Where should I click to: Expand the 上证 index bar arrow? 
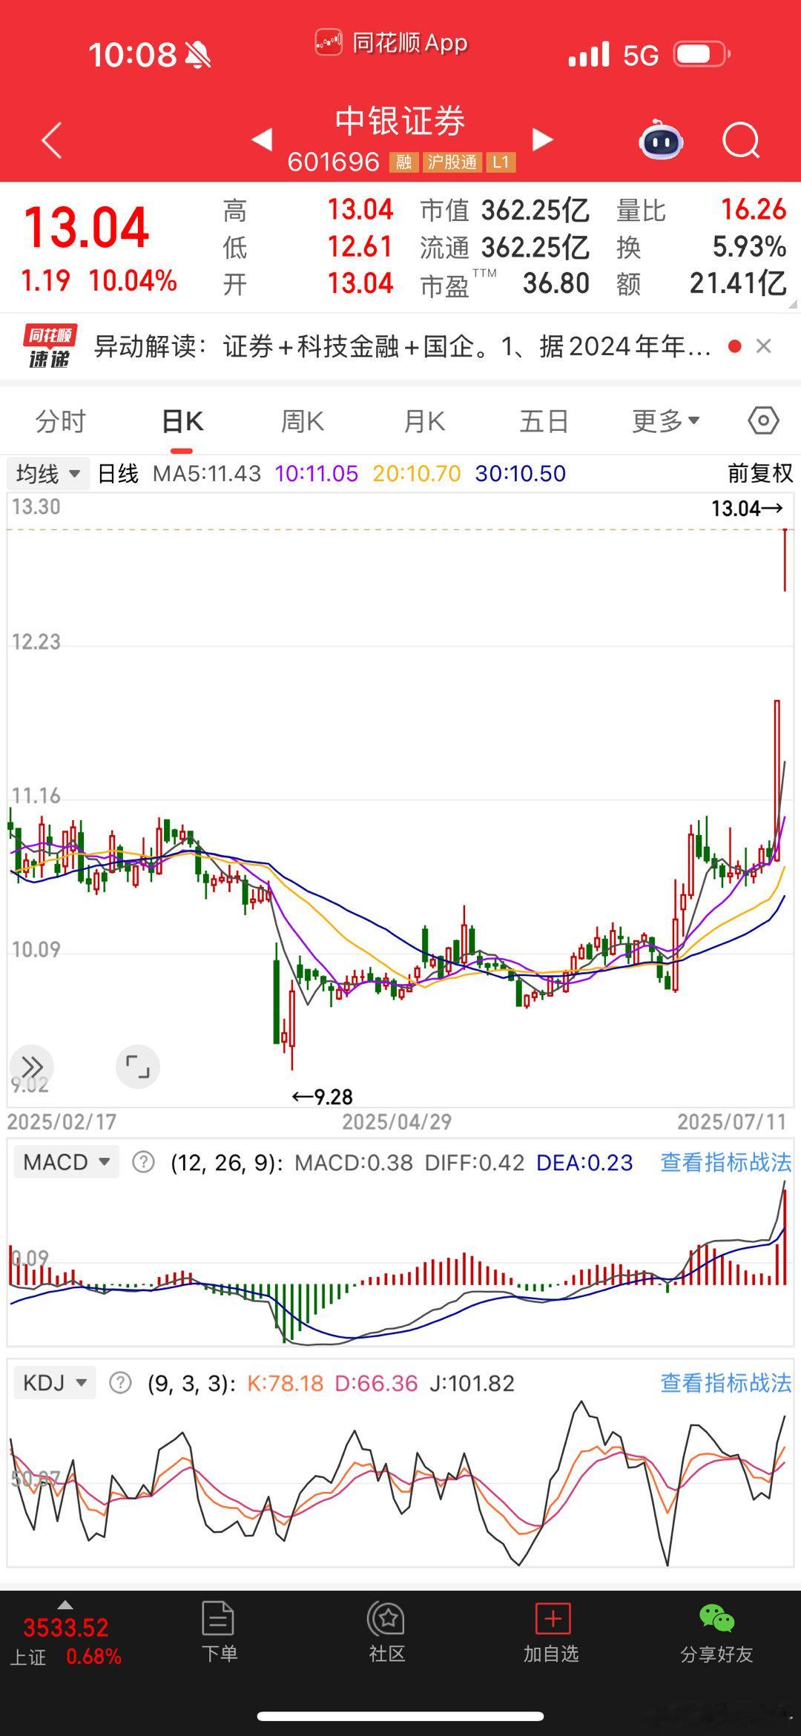tap(65, 1604)
